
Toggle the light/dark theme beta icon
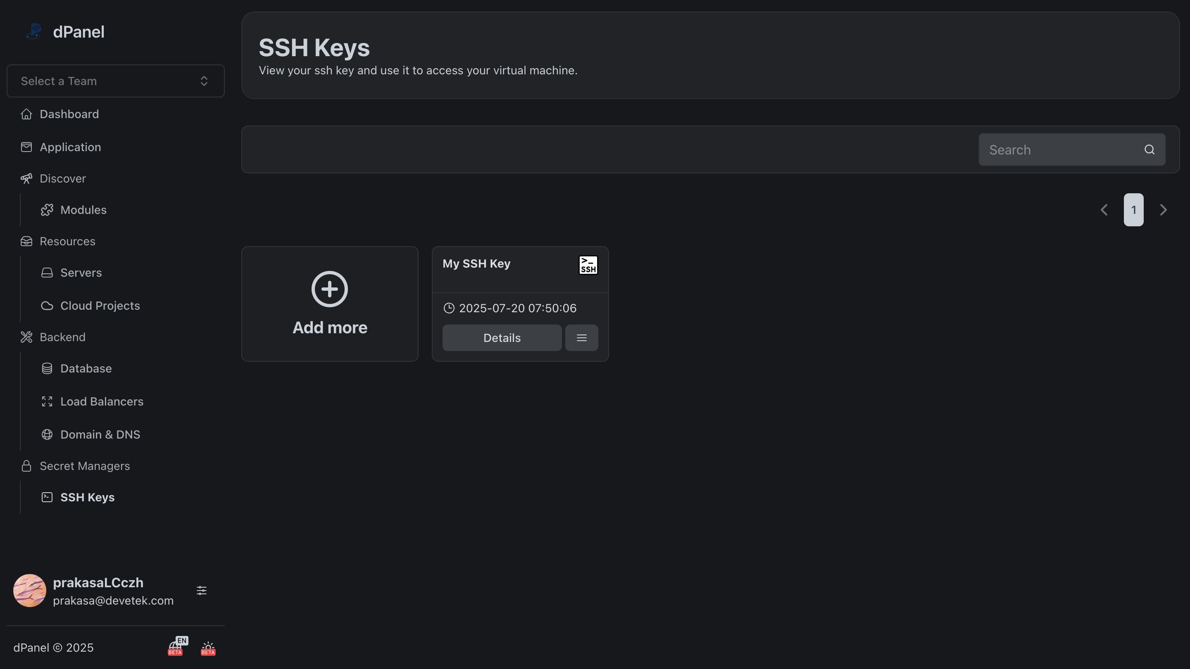tap(208, 648)
